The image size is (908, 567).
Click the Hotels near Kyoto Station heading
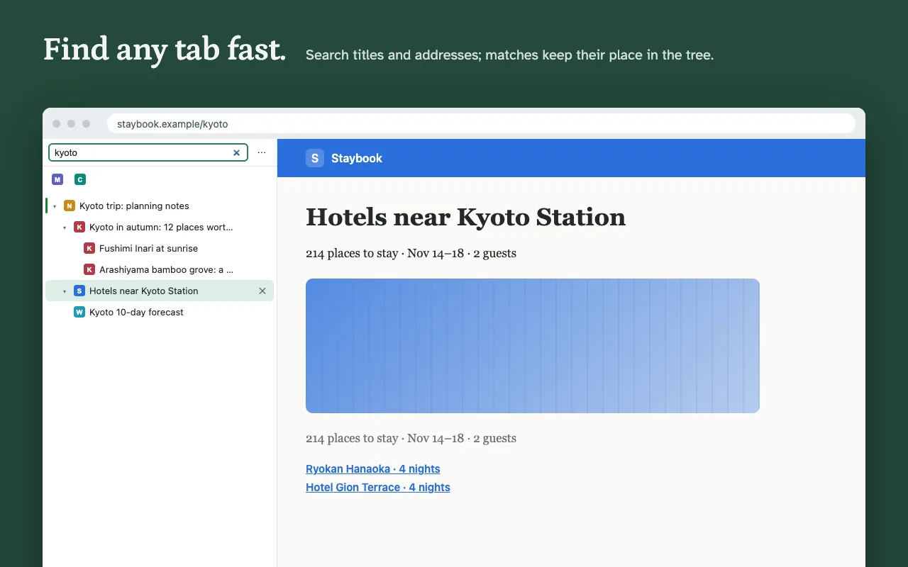(465, 217)
